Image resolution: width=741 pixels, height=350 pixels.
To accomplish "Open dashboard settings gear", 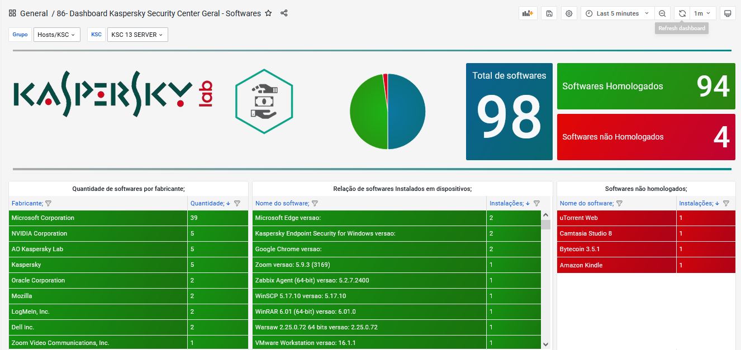I will [x=569, y=13].
